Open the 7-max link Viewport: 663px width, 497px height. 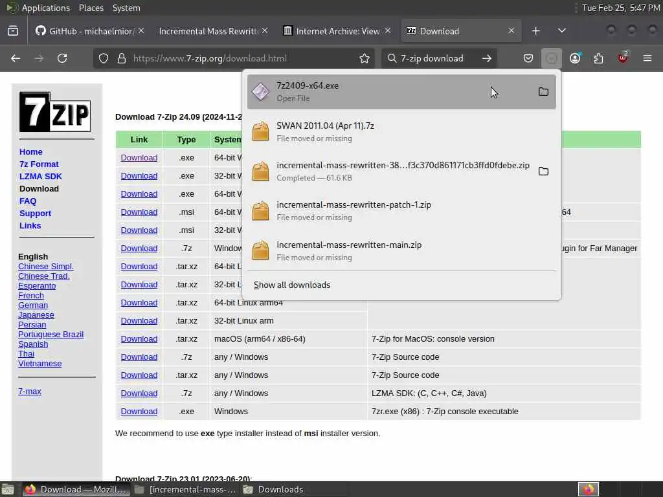pos(30,392)
